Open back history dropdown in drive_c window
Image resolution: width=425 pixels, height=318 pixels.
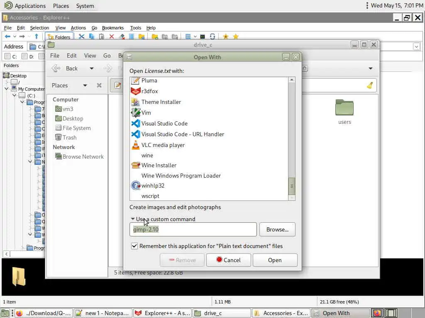tap(92, 68)
